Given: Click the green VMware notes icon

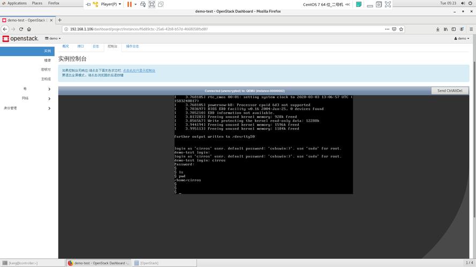Looking at the screenshot, I should click(359, 4).
